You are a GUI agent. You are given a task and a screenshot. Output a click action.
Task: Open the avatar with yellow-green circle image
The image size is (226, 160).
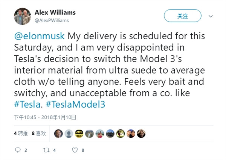[x=121, y=134]
